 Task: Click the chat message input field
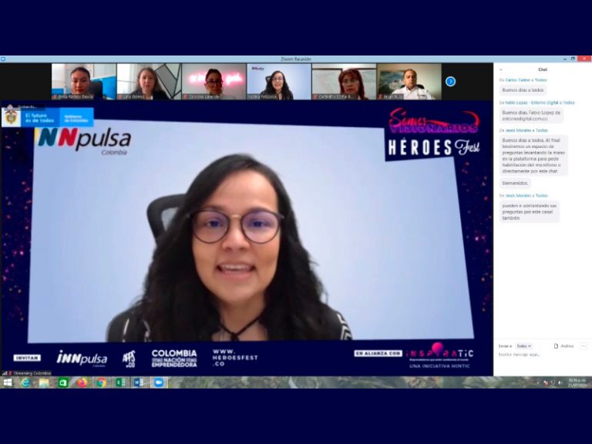point(540,355)
